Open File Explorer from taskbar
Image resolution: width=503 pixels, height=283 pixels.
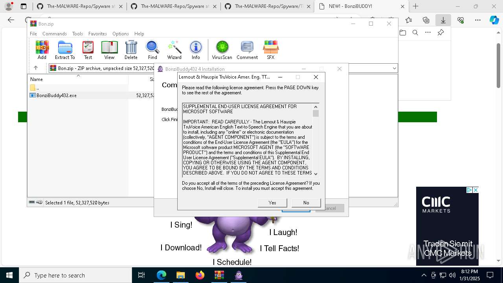180,275
